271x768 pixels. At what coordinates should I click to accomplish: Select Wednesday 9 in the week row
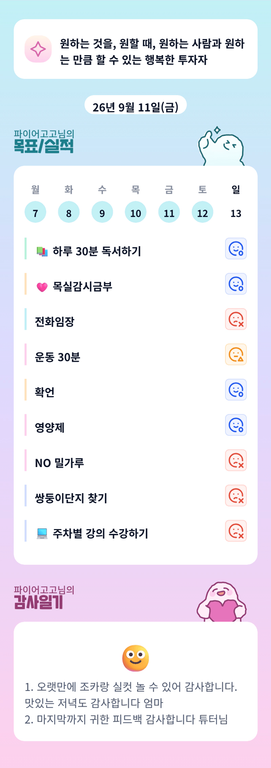point(102,212)
